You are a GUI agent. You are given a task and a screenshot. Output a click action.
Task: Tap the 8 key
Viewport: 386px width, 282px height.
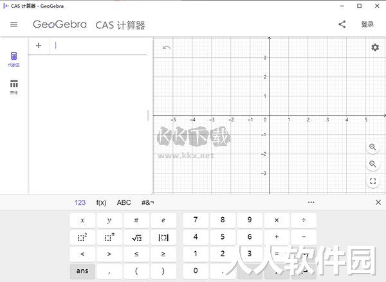click(x=223, y=220)
